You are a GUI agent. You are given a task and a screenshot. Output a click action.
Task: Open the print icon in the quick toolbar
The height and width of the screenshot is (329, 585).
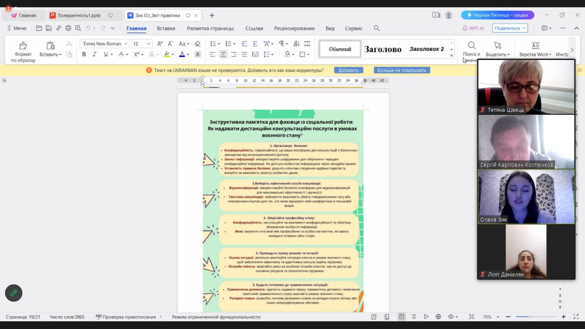tap(68, 28)
